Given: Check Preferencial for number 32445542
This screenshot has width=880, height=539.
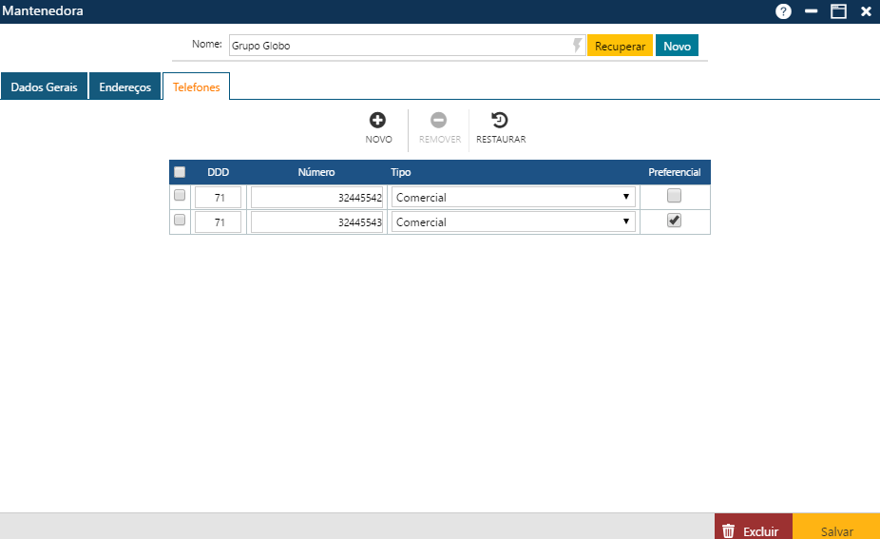Looking at the screenshot, I should [674, 196].
